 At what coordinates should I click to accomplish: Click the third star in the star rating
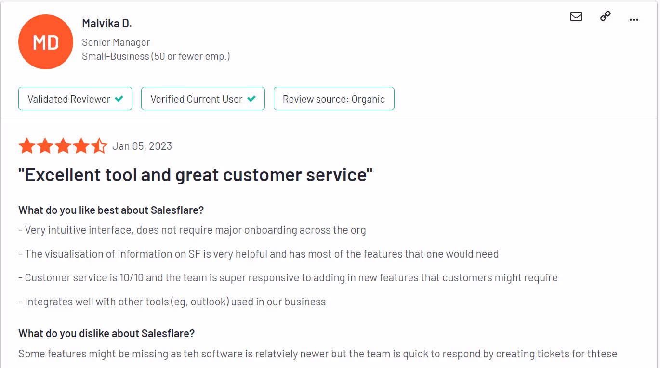[x=63, y=145]
